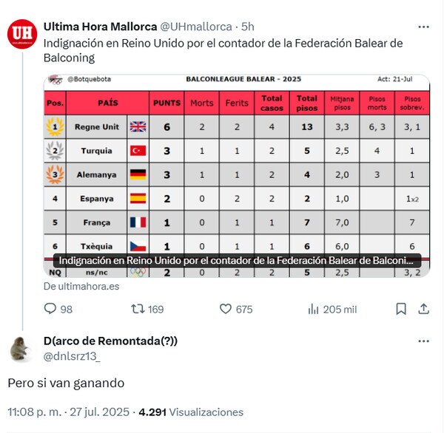Open Ultima Hora Mallorca profile avatar

22,35
